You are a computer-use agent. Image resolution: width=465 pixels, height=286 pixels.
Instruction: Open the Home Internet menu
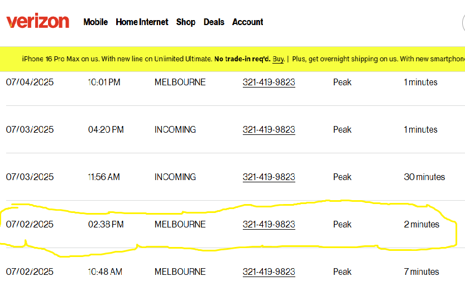pos(142,22)
